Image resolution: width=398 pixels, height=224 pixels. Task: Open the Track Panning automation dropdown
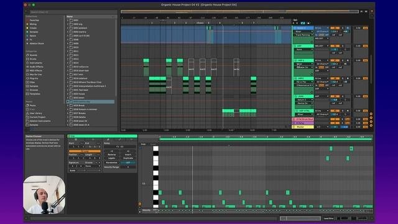click(304, 35)
